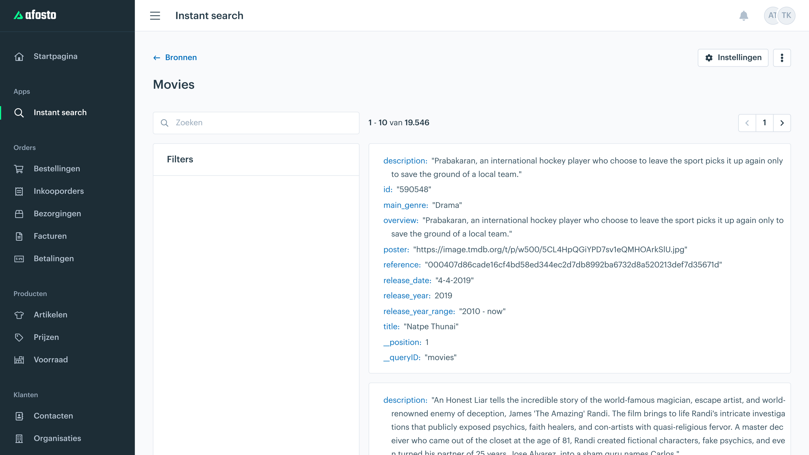809x455 pixels.
Task: Go back to Bronnen
Action: click(175, 57)
